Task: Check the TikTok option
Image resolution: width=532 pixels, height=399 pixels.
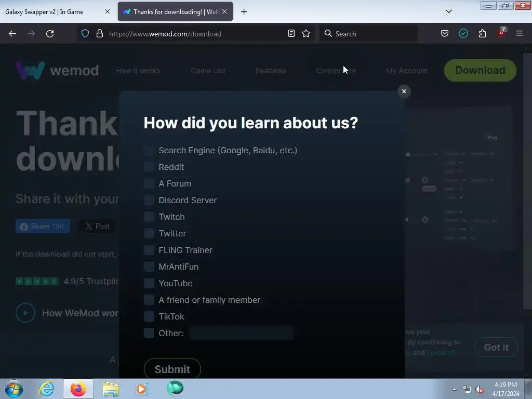Action: coord(149,316)
